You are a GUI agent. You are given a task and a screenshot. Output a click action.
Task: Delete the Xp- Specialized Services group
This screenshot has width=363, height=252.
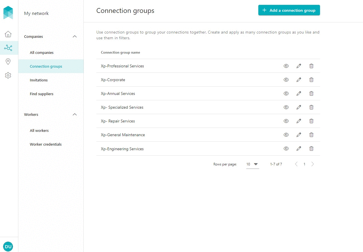[311, 107]
